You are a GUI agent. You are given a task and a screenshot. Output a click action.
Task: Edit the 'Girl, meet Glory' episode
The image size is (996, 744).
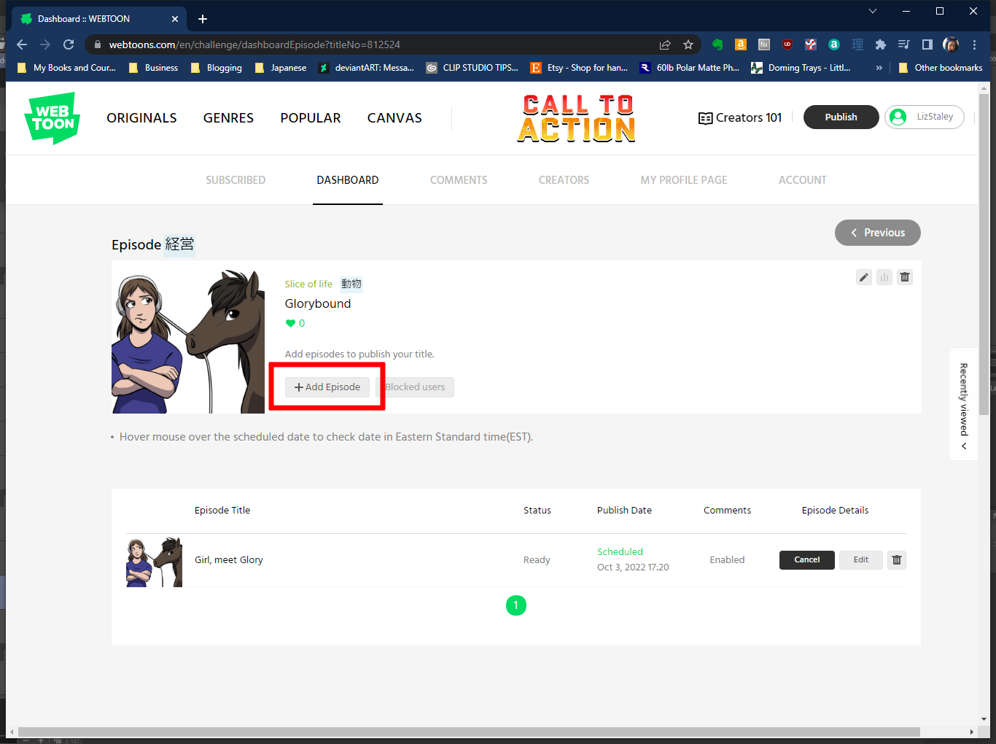click(x=861, y=560)
